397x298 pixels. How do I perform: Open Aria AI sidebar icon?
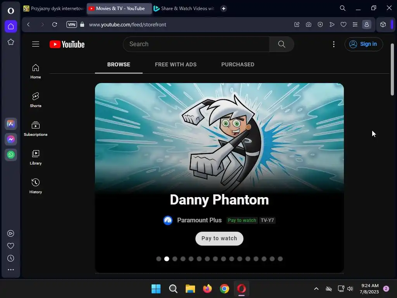(x=10, y=124)
